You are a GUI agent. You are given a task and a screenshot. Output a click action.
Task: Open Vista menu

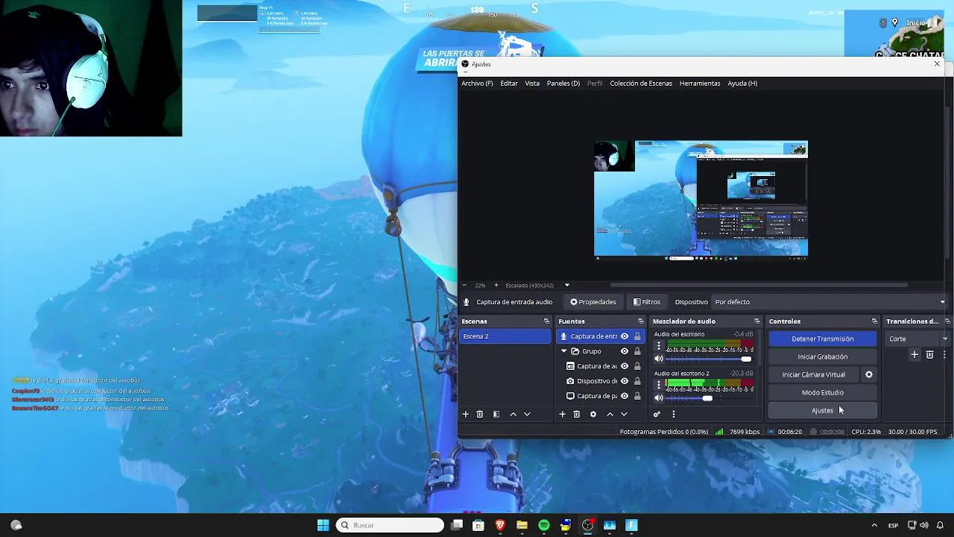(532, 84)
